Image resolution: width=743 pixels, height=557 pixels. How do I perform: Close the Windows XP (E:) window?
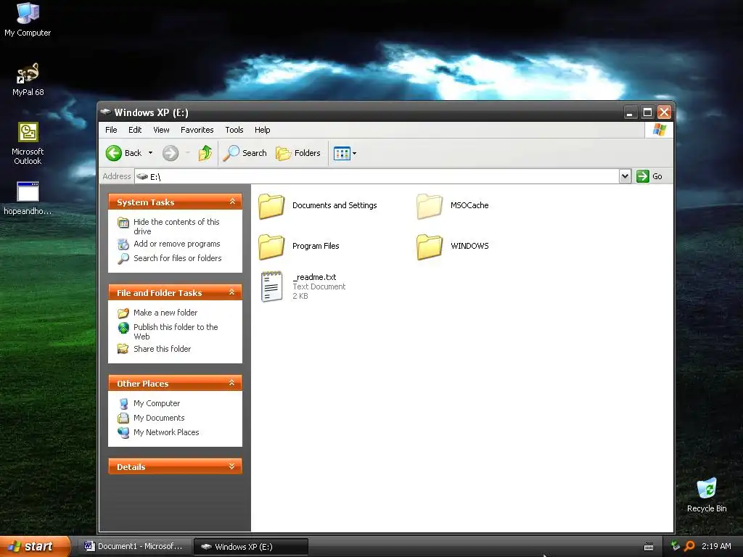click(x=664, y=112)
